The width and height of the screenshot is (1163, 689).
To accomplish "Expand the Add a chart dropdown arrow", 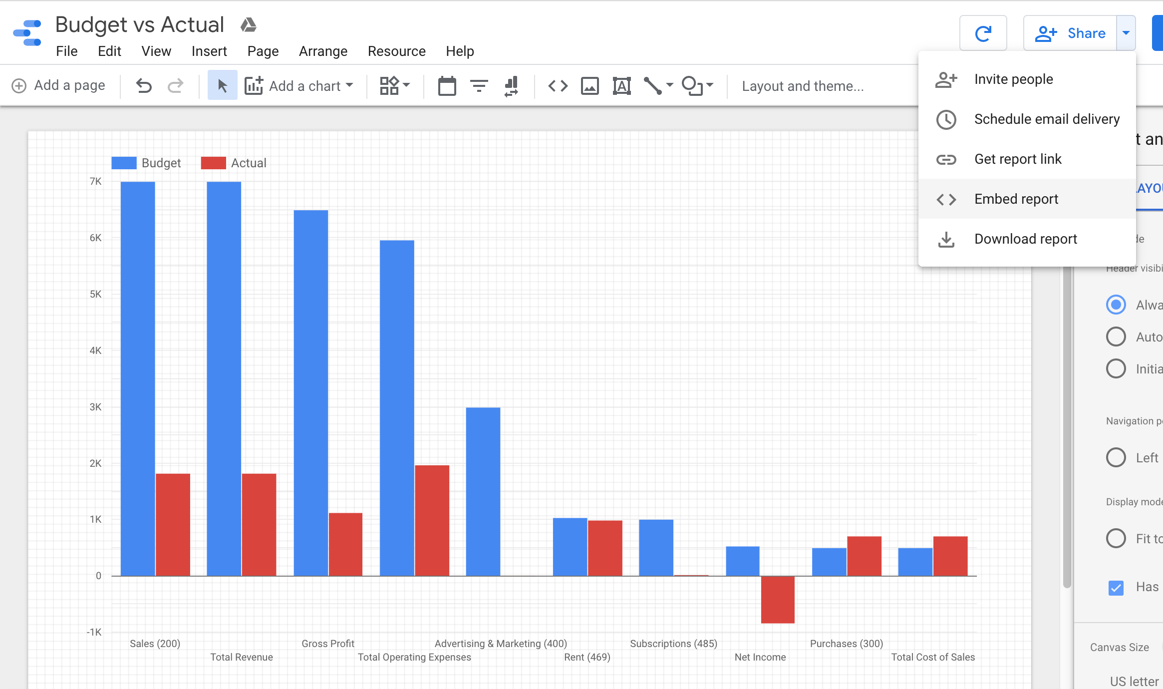I will click(349, 85).
